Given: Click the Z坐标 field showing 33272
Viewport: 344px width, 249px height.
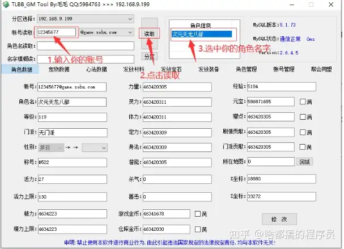Looking at the screenshot, I should pos(282,196).
